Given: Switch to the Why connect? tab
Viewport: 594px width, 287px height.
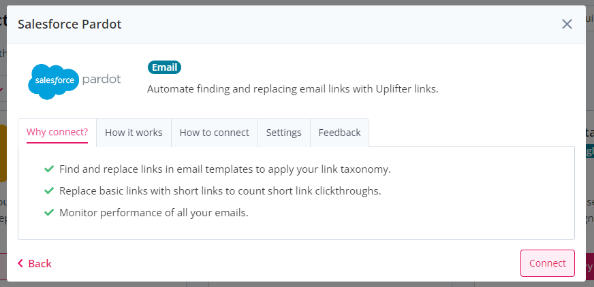Looking at the screenshot, I should point(57,133).
